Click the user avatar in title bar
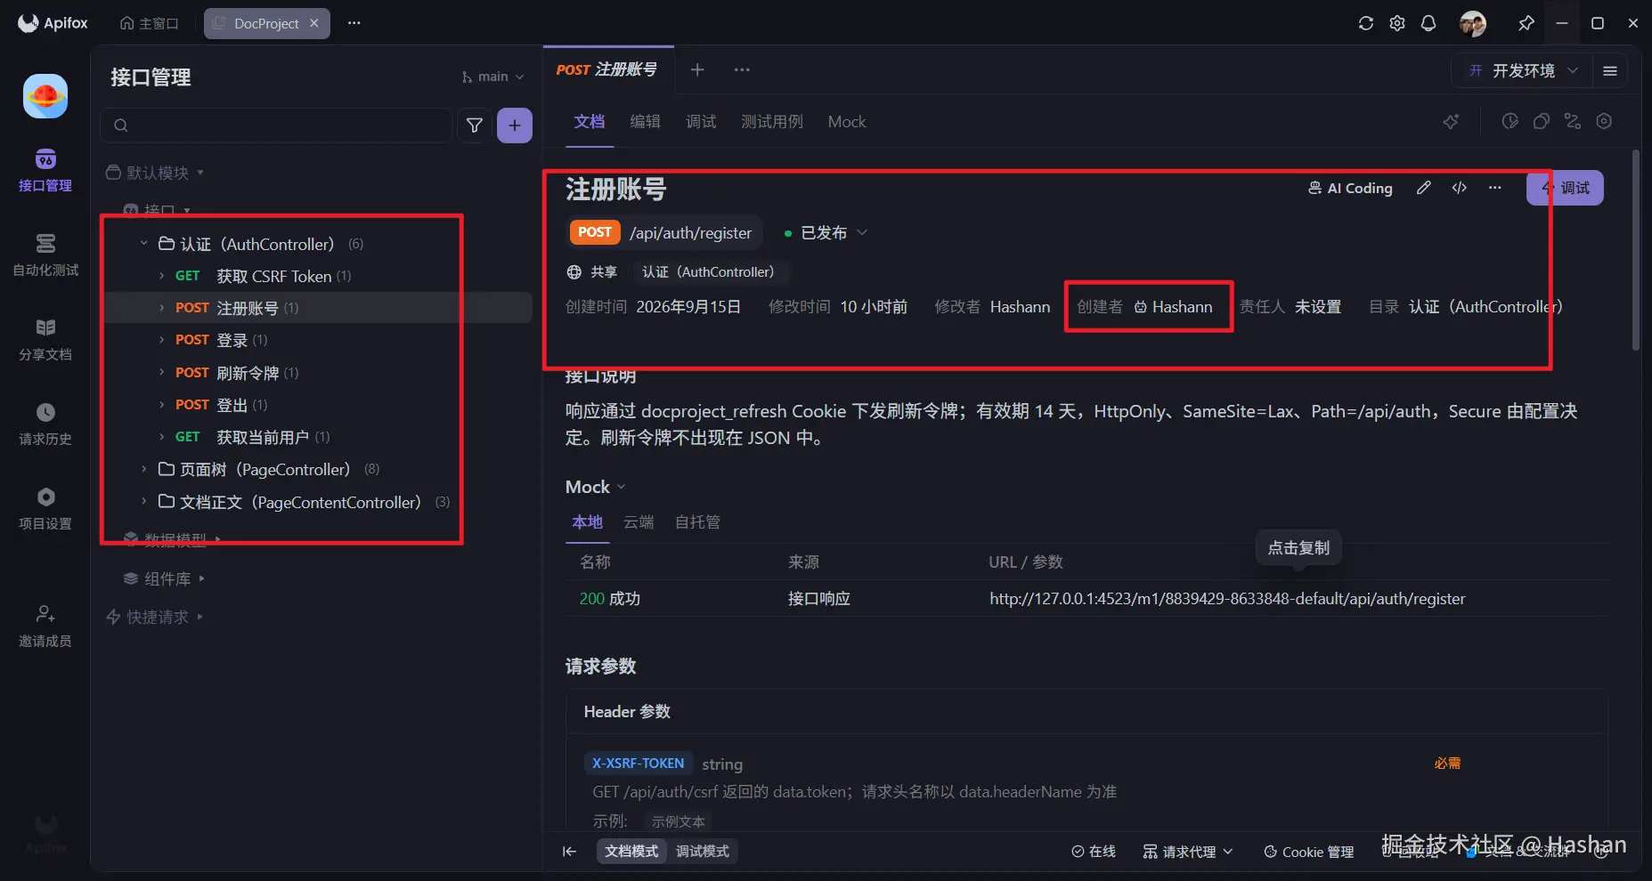Screen dimensions: 1652x881 [1473, 23]
